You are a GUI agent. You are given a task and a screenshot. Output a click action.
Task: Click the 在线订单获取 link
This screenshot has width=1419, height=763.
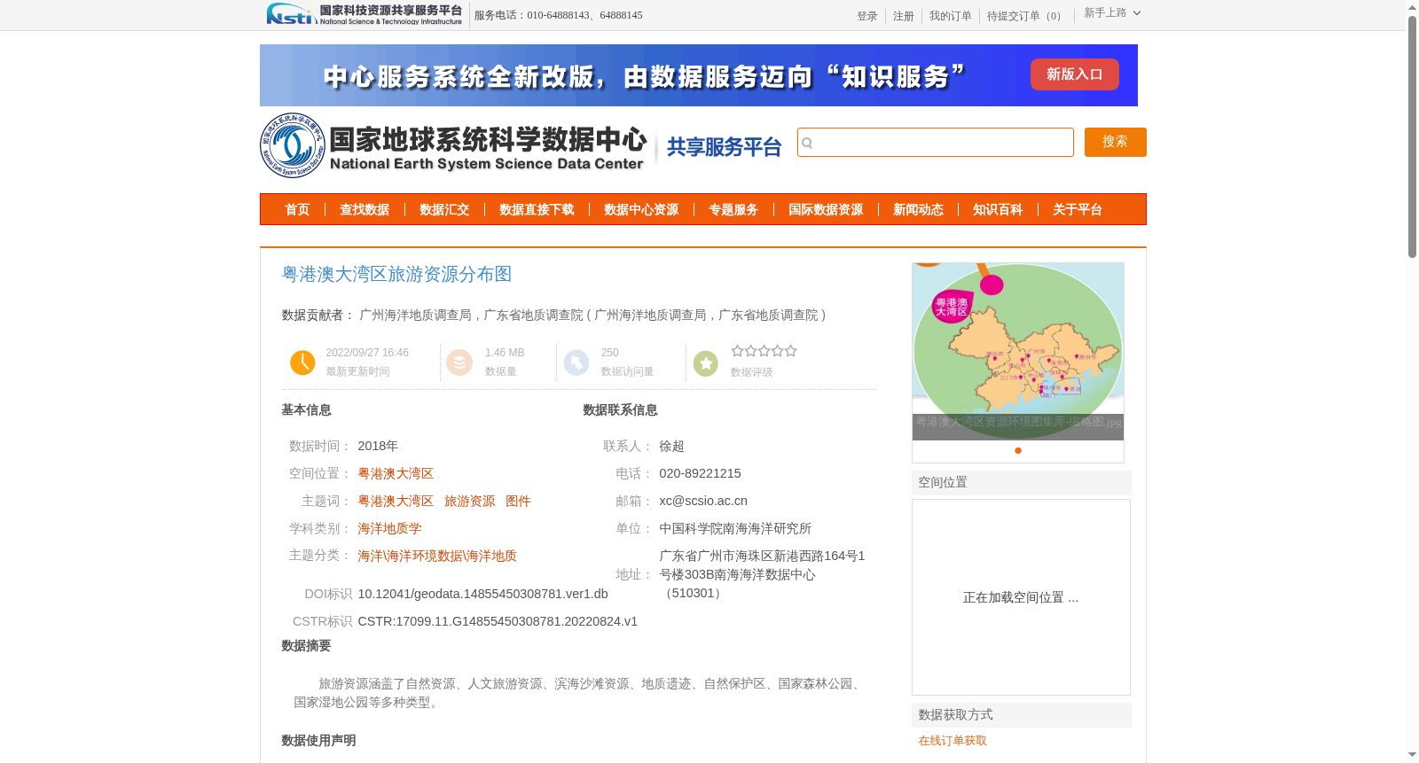(x=953, y=741)
